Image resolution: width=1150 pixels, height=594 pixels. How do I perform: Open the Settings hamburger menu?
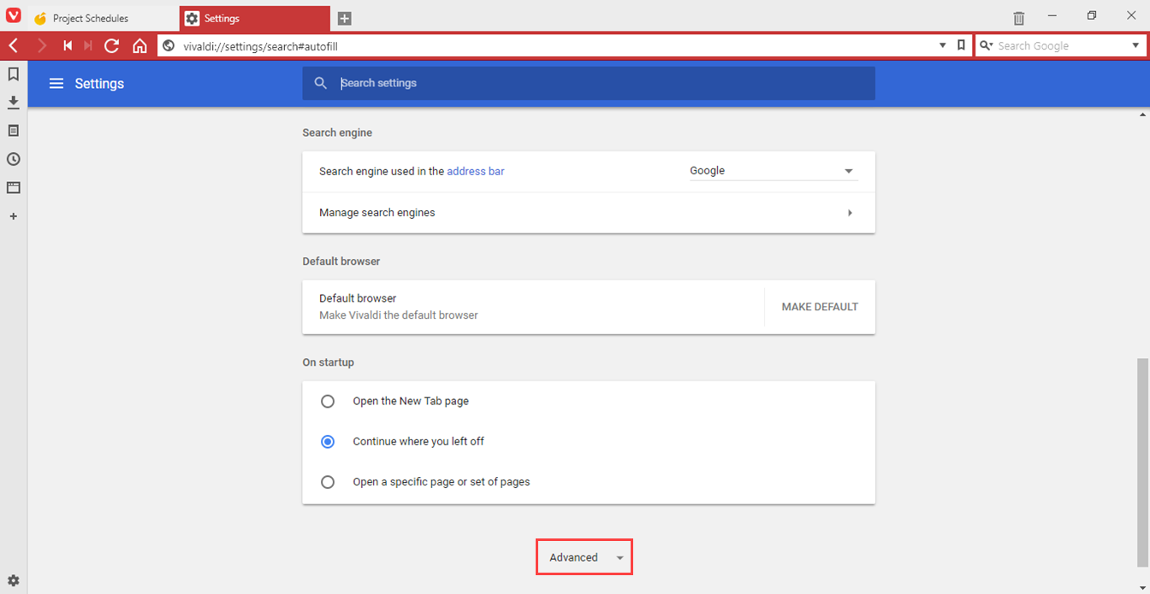56,83
